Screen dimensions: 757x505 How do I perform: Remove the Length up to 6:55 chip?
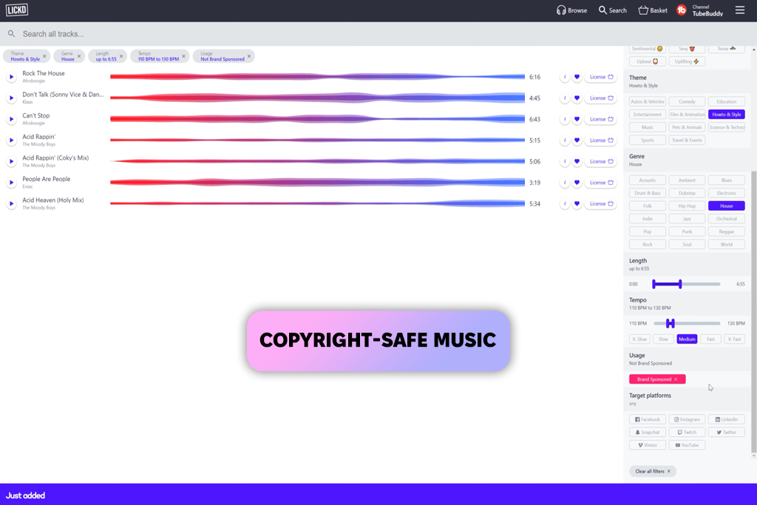tap(121, 56)
